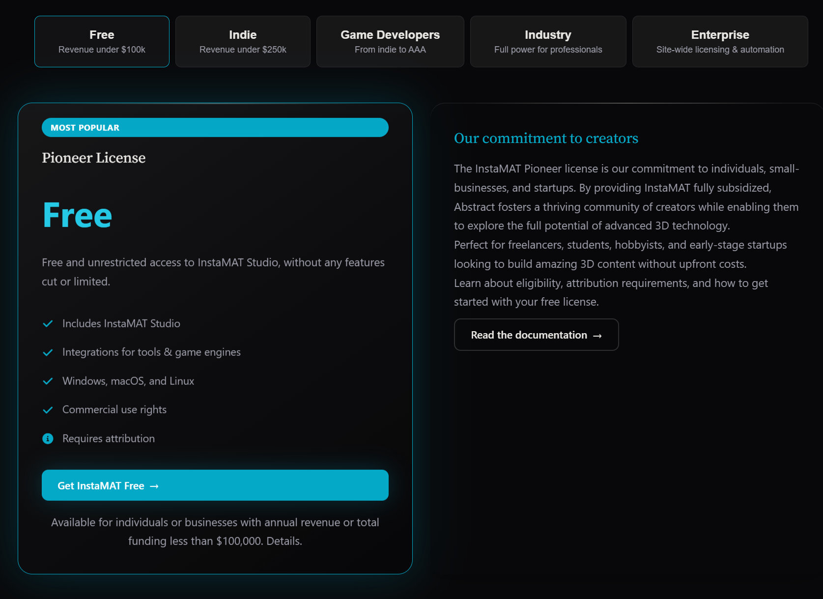Open the Enterprise licensing tab
Image resolution: width=823 pixels, height=599 pixels.
(x=720, y=41)
